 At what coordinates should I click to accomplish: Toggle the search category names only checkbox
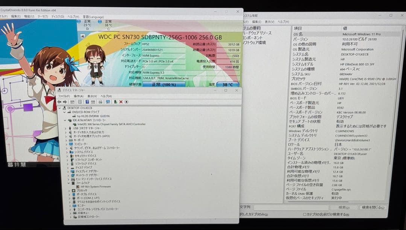[x=304, y=214]
